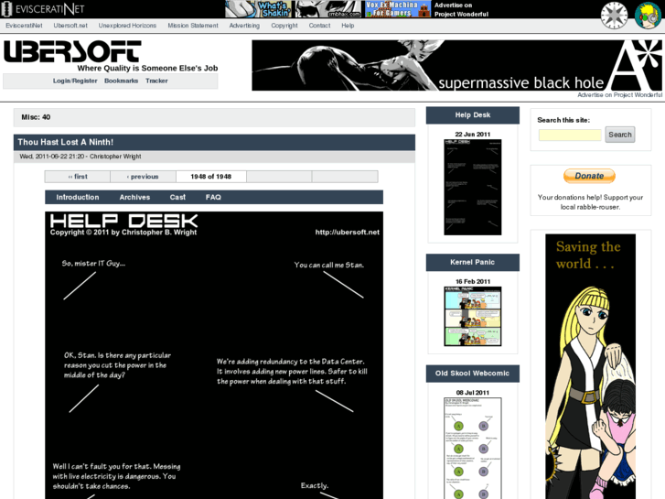Open the FAQ tab
The image size is (665, 499).
click(213, 197)
